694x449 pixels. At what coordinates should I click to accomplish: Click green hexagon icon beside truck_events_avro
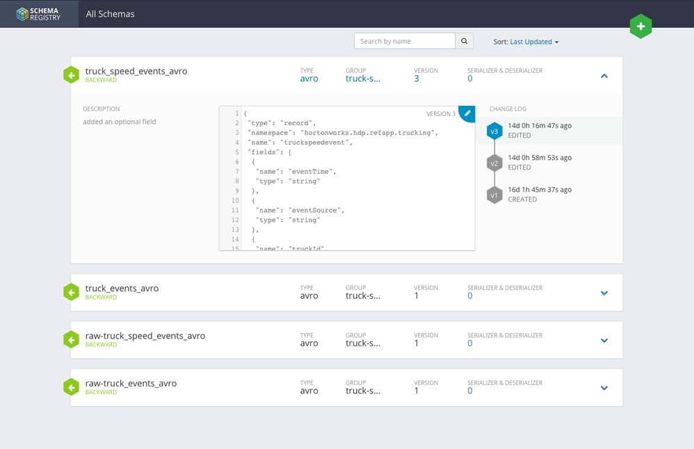[71, 292]
